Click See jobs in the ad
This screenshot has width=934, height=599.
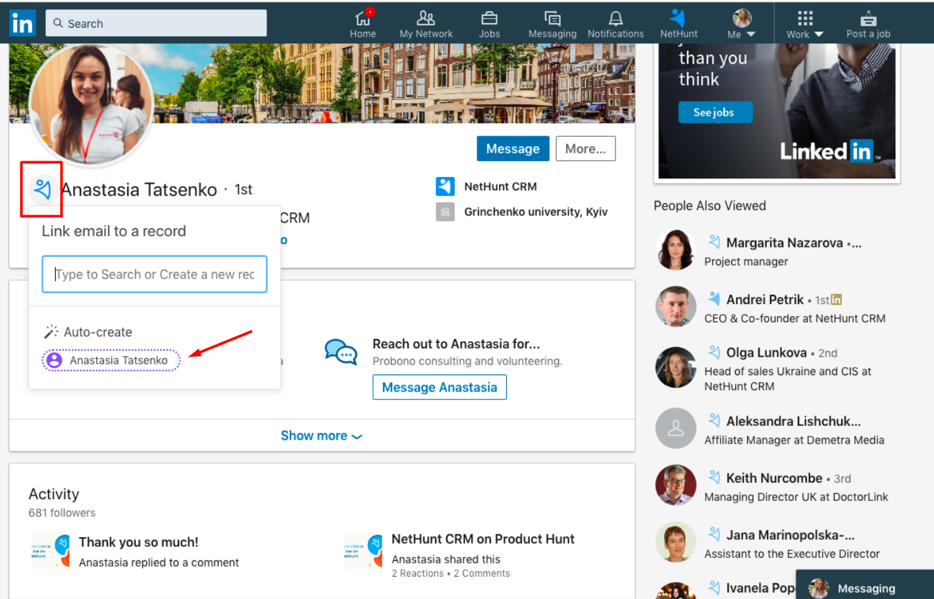tap(715, 113)
